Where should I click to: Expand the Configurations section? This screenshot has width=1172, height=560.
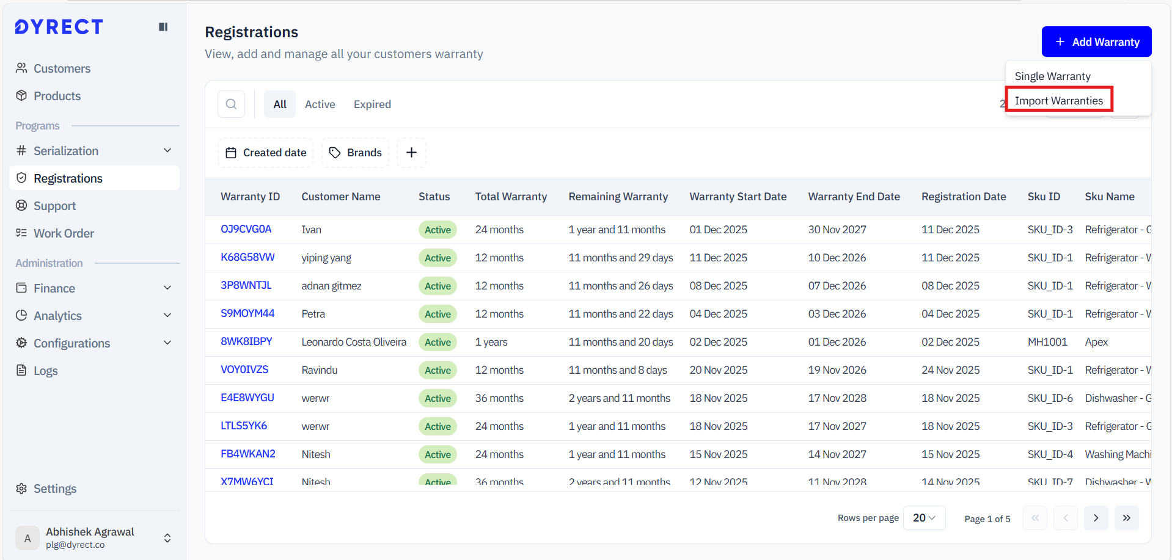point(94,343)
